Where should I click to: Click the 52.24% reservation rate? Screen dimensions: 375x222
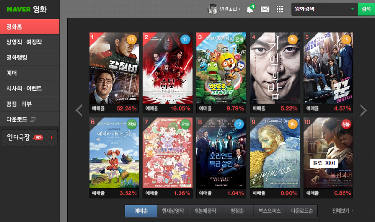click(127, 108)
